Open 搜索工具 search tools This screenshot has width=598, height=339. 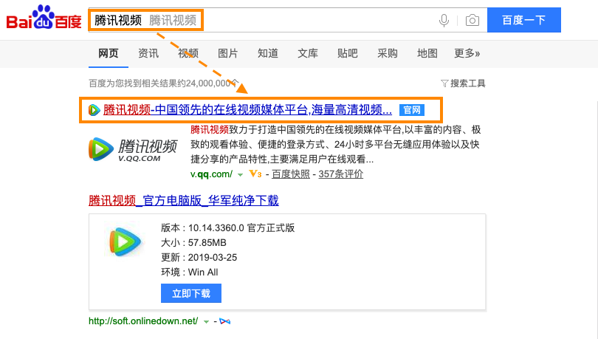467,83
